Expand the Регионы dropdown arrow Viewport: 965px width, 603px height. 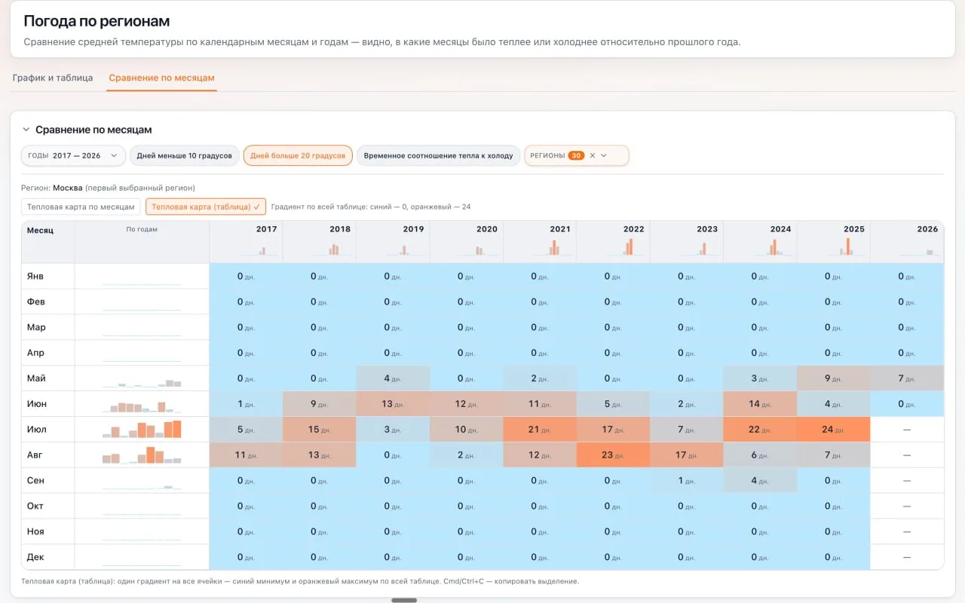[x=604, y=155]
